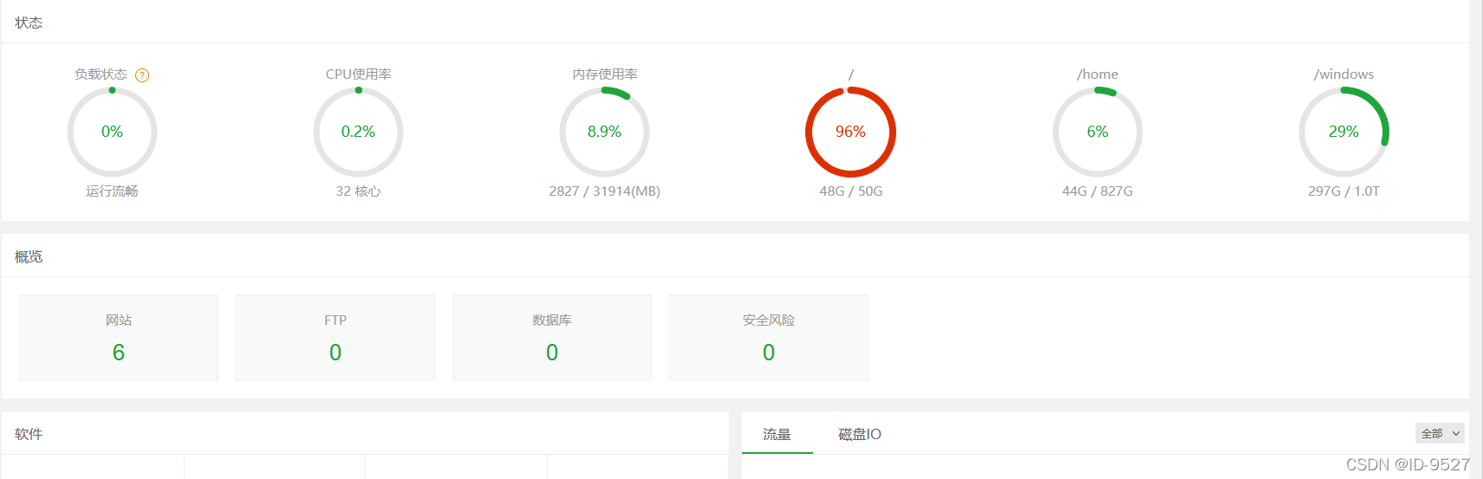Click the CPU使用率 0.2% gauge

358,132
